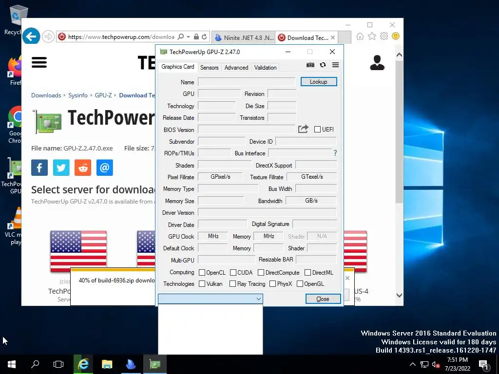Click the address bar lock icon
Viewport: 499px width, 374px height.
tap(196, 37)
